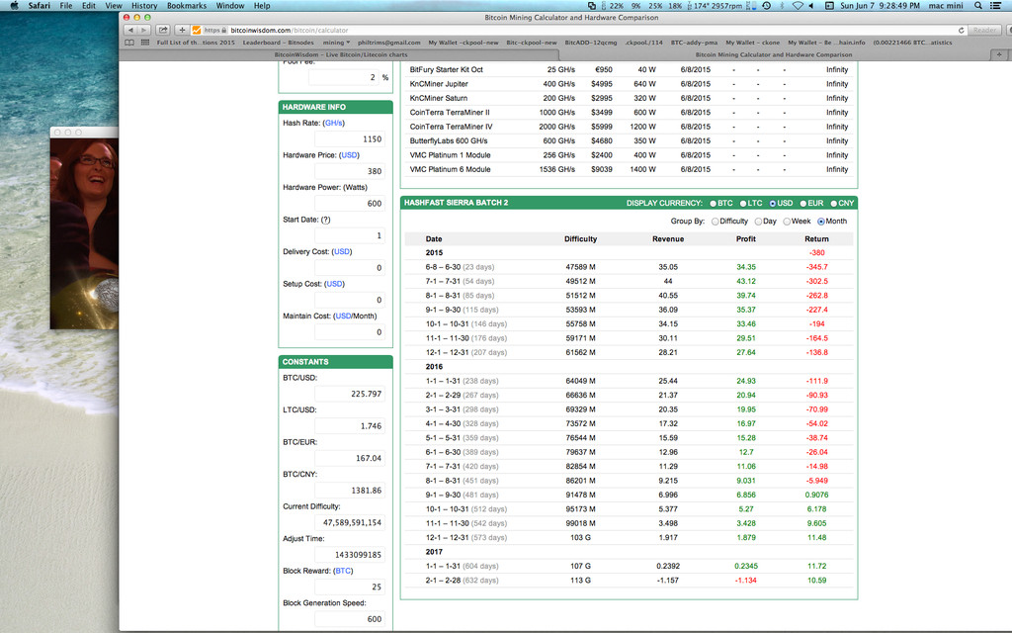Click the VMC Platinum 6 Module row
This screenshot has width=1012, height=633.
point(629,169)
